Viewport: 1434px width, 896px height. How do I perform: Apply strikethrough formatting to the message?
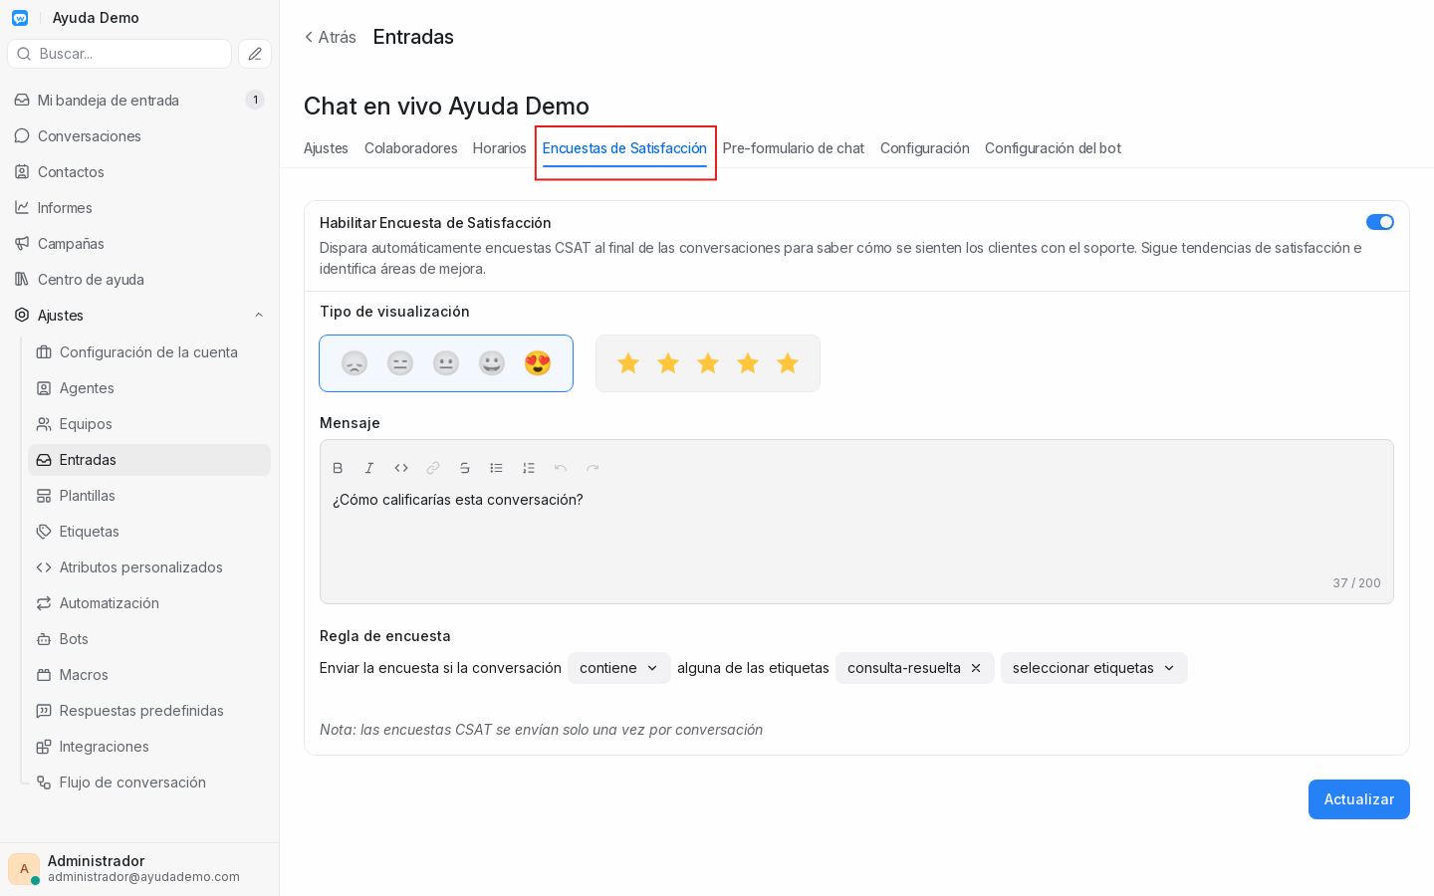click(x=465, y=468)
